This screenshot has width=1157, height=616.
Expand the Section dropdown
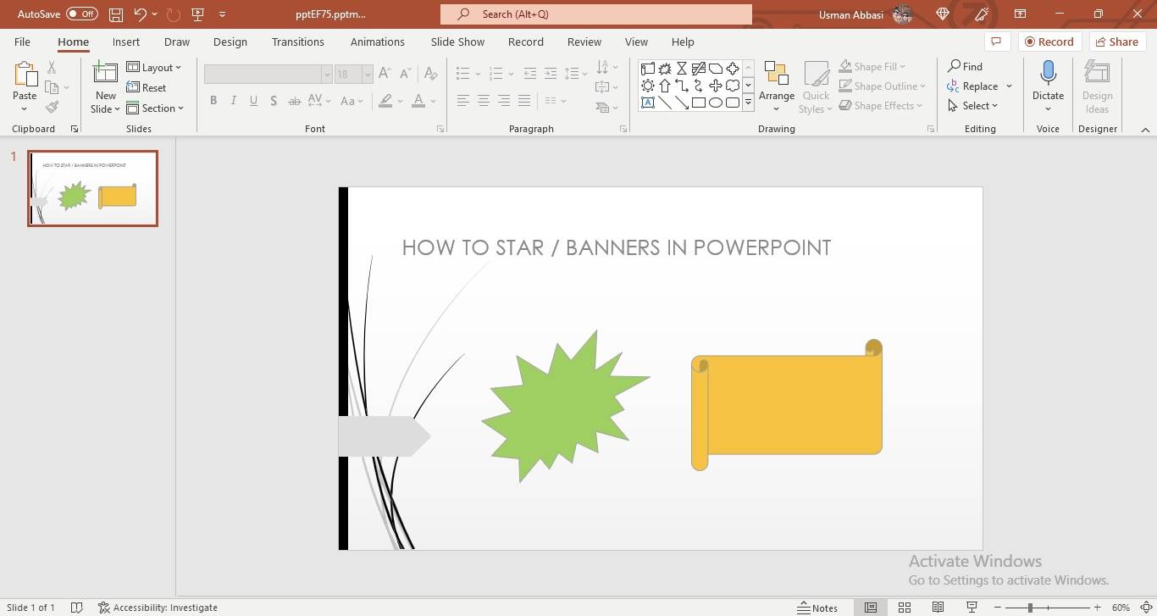tap(155, 108)
